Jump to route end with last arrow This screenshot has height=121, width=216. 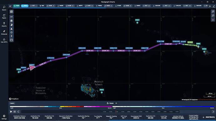[210, 6]
